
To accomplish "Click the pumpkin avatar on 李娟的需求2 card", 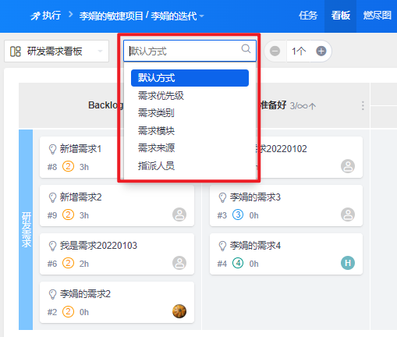I will [179, 311].
